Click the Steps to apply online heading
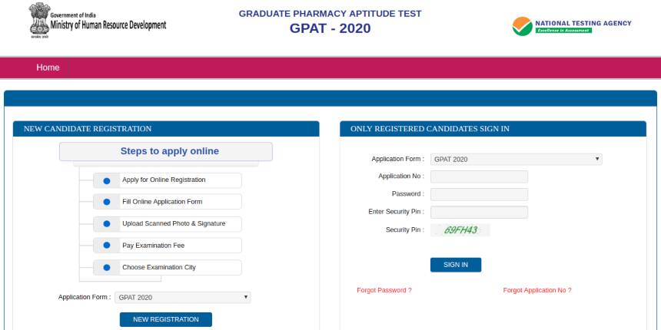Viewport: 661px width, 330px height. [x=169, y=151]
